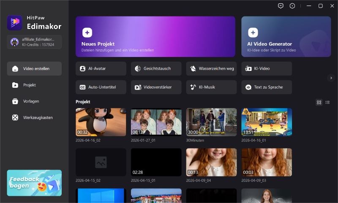Open black project thumbnail 2026-04-15_01
The height and width of the screenshot is (203, 338).
pyautogui.click(x=156, y=162)
